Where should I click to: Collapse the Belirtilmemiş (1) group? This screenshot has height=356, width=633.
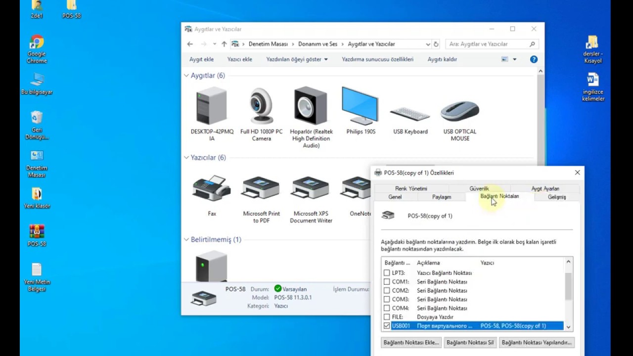pos(186,240)
